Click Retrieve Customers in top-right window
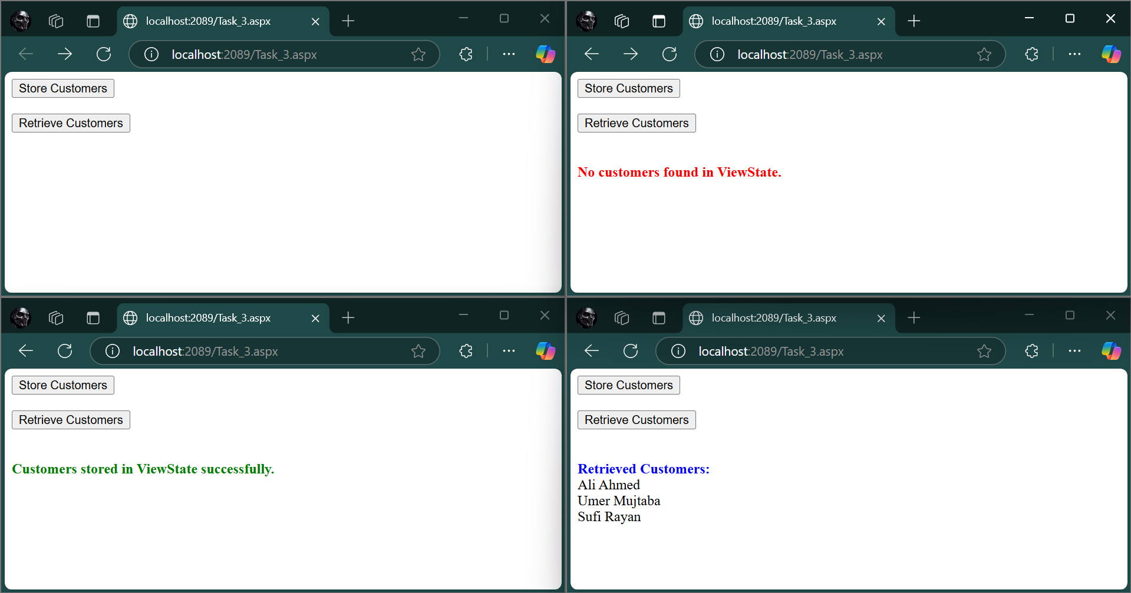This screenshot has width=1131, height=593. [x=637, y=123]
